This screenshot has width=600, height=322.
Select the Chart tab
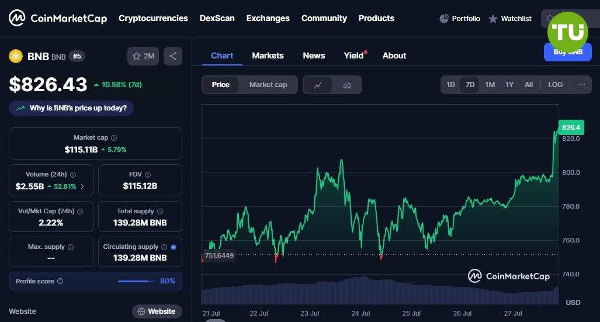pos(222,56)
